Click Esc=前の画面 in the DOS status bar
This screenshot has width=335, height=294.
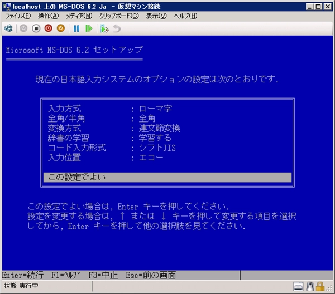coord(151,275)
